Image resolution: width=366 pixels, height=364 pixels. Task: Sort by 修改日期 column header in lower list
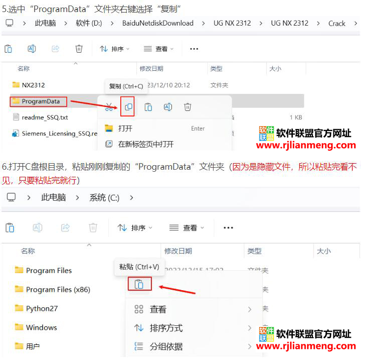click(178, 251)
